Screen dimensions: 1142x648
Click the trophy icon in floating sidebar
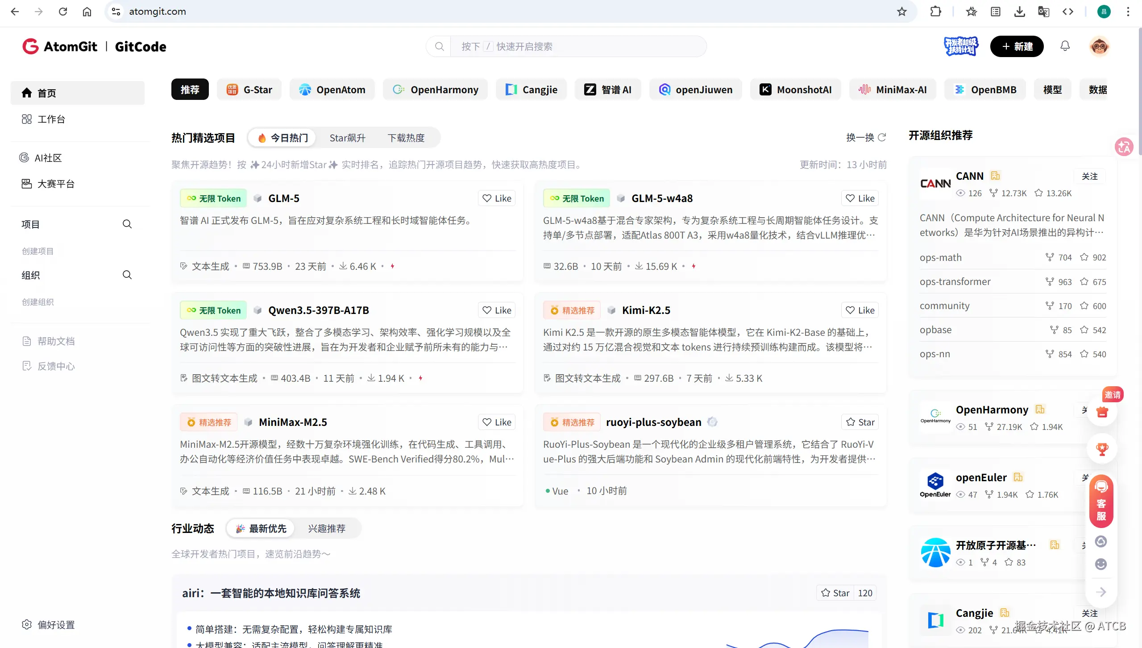1102,449
